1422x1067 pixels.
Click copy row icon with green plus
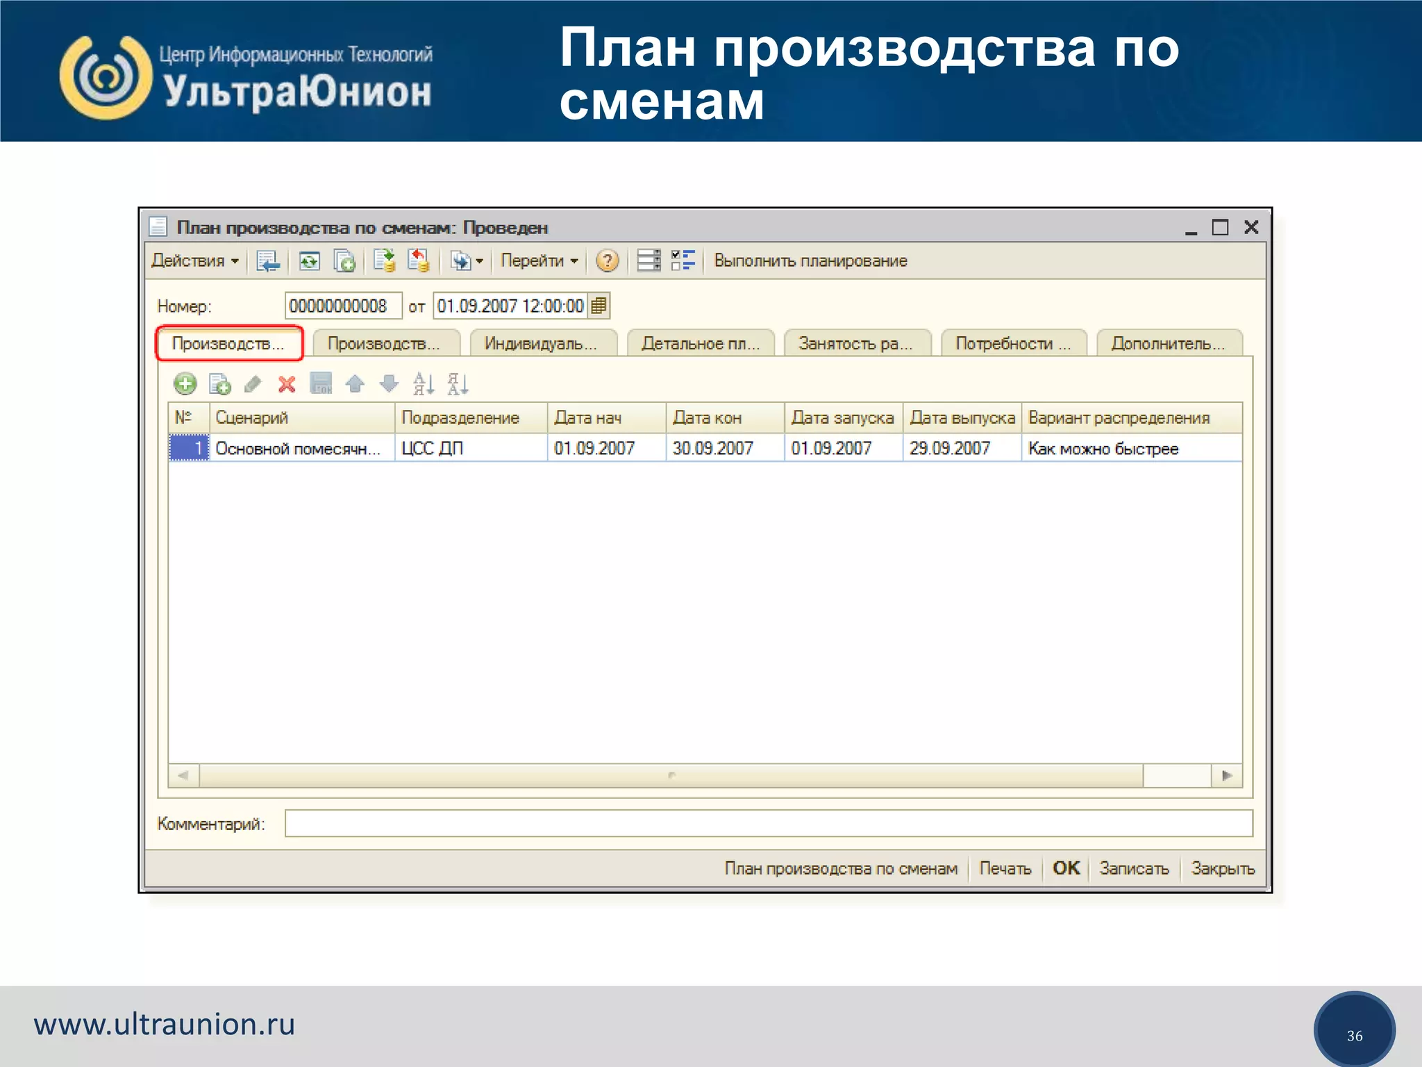(219, 384)
